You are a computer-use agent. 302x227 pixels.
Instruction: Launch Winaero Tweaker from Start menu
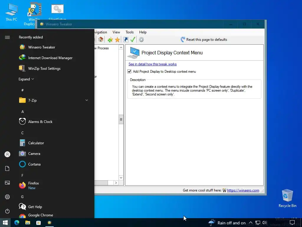(54, 47)
